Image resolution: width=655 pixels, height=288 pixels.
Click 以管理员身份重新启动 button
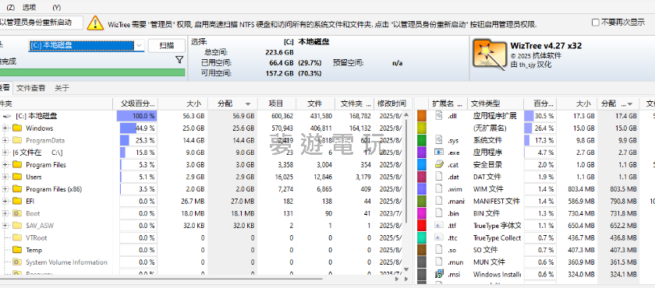point(41,23)
